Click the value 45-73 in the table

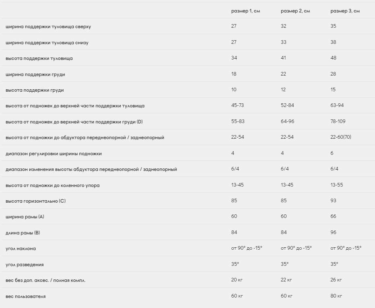coord(237,105)
